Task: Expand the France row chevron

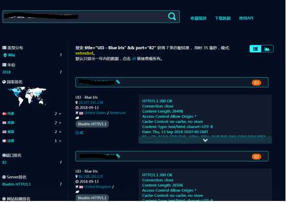Action: (x=60, y=141)
